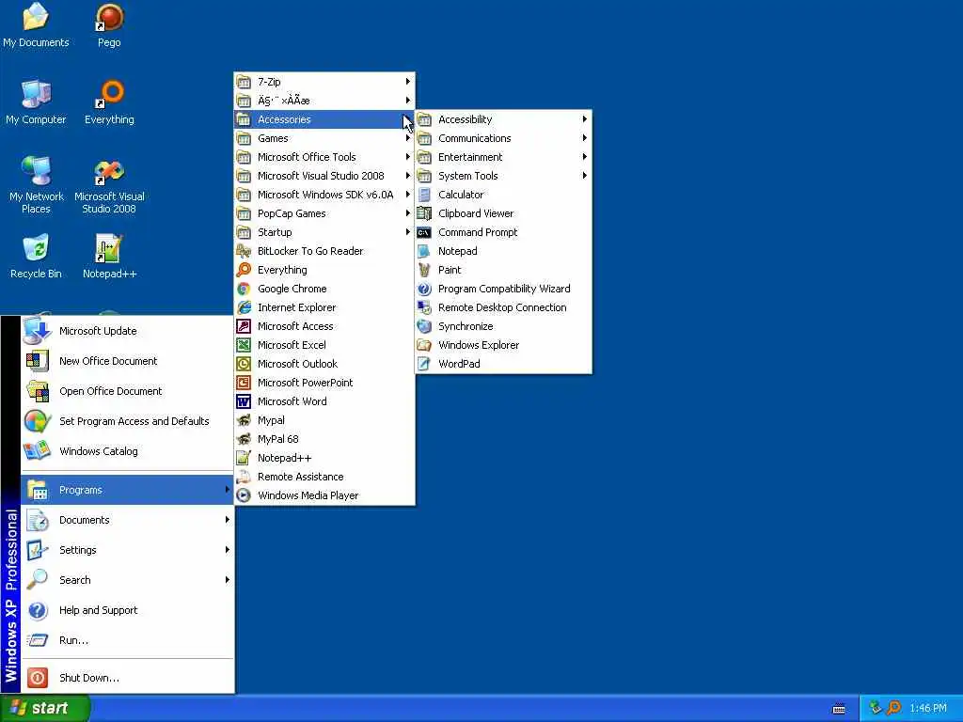Expand the PopCap Games submenu arrow
963x722 pixels.
408,213
